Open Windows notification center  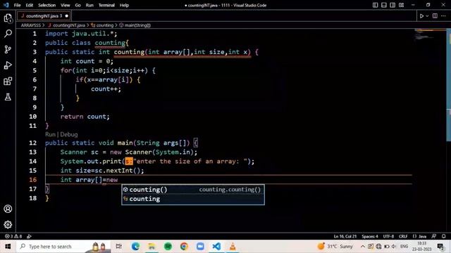pos(440,247)
